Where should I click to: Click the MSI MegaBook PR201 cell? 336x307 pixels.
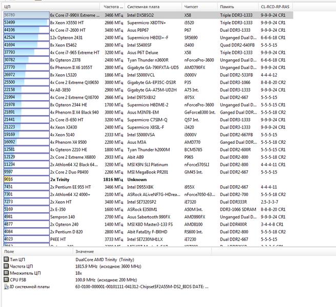[148, 172]
